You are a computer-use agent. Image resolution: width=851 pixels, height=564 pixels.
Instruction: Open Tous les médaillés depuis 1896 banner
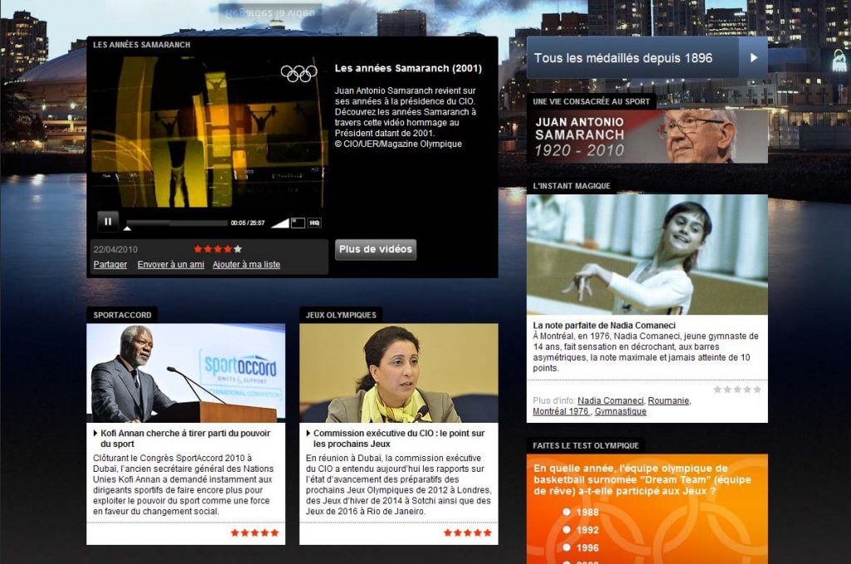tap(647, 57)
